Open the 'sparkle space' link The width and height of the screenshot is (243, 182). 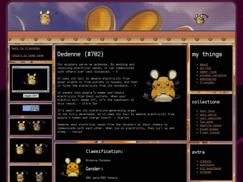coord(211,125)
